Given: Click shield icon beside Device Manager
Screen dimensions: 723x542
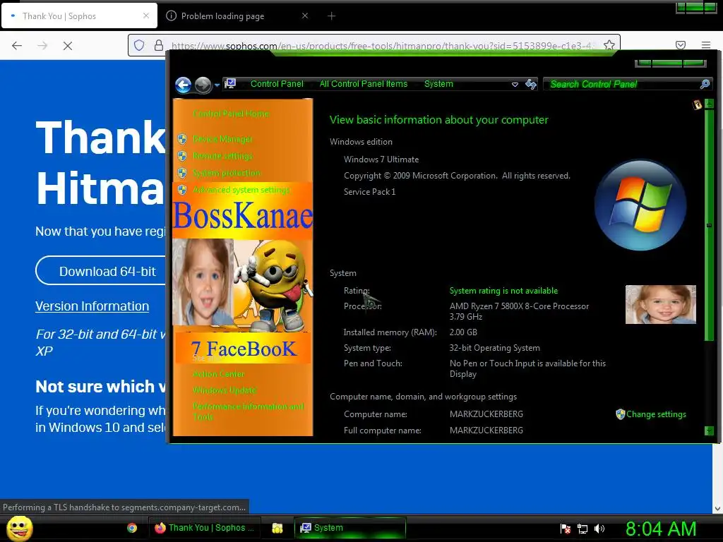Looking at the screenshot, I should [182, 139].
